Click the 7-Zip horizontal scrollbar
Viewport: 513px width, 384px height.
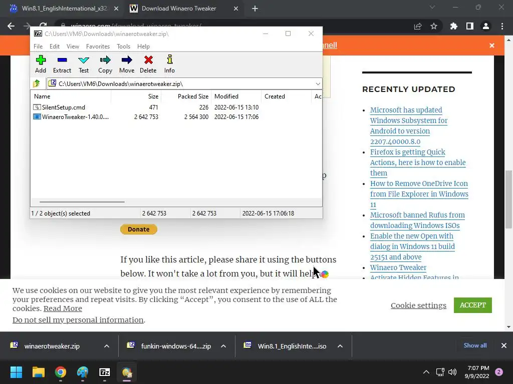point(82,202)
